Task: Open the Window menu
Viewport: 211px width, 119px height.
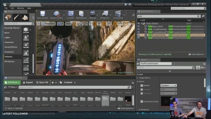Action: coord(20,8)
